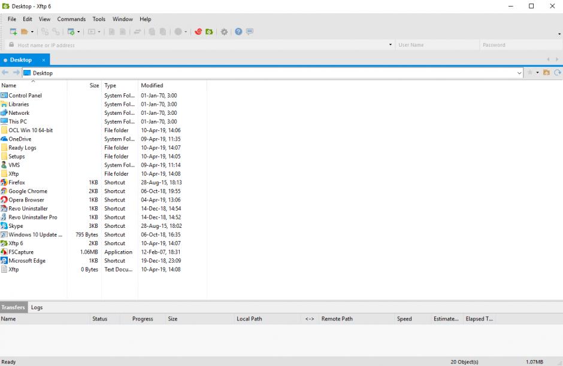Screen dimensions: 563x366
Task: Click the Refresh icon beside path bar
Action: tap(558, 73)
